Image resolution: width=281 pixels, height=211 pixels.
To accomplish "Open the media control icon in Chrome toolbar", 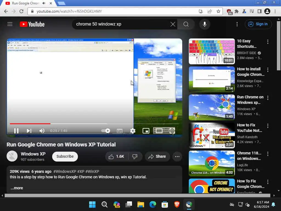I will (x=252, y=11).
